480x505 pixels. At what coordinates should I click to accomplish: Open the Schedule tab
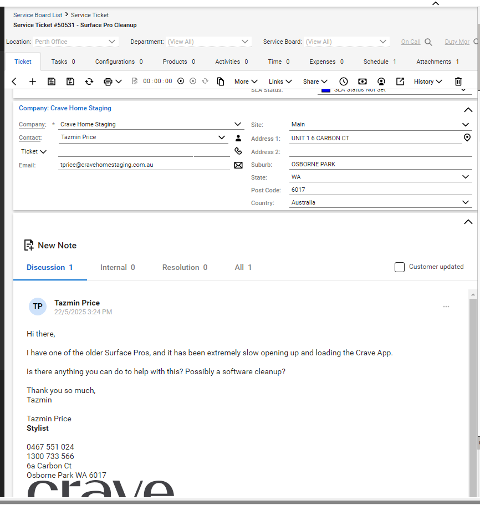pyautogui.click(x=380, y=62)
